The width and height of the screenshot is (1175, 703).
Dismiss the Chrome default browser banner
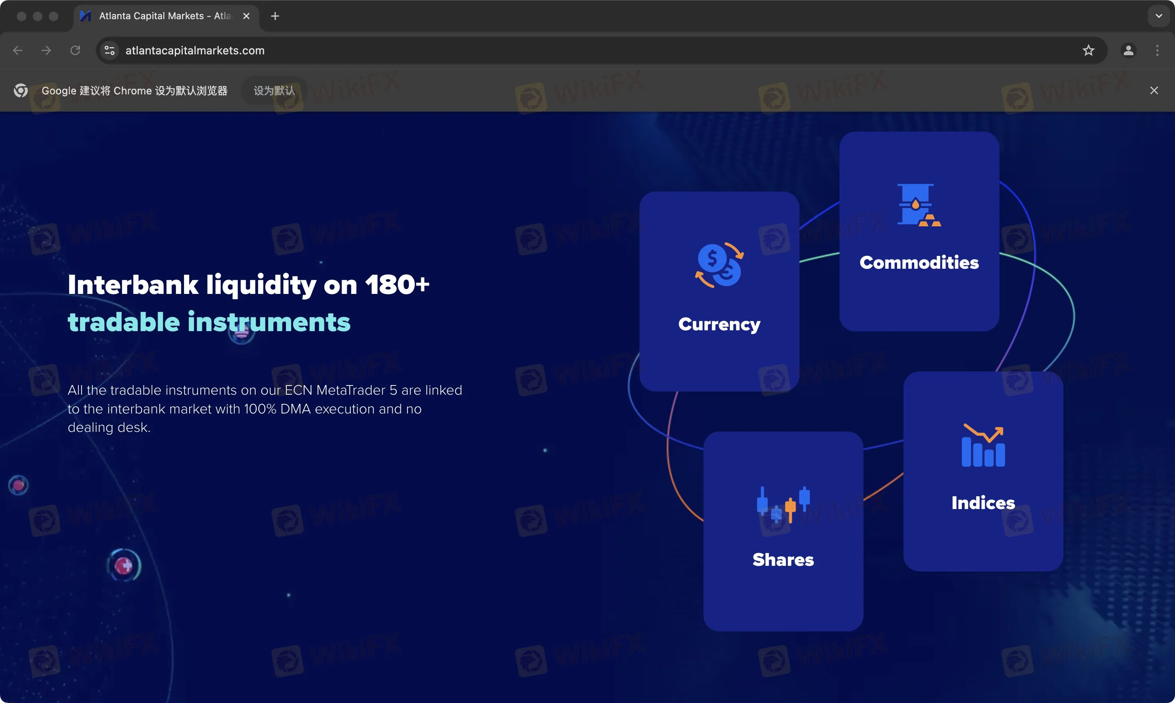1154,90
